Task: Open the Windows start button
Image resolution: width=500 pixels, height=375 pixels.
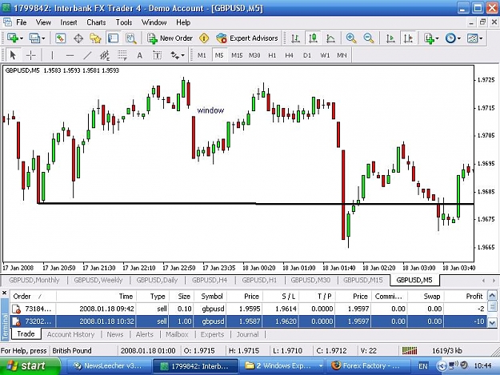Action: point(30,365)
